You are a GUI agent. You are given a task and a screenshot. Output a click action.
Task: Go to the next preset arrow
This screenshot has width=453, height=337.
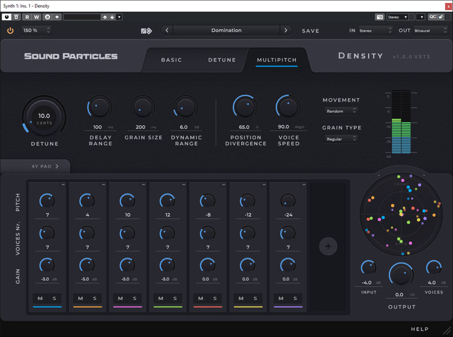(x=285, y=31)
